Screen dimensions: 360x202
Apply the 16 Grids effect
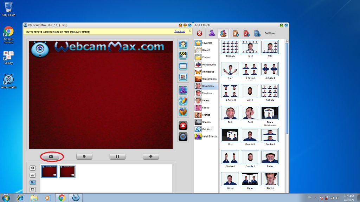(x=230, y=47)
